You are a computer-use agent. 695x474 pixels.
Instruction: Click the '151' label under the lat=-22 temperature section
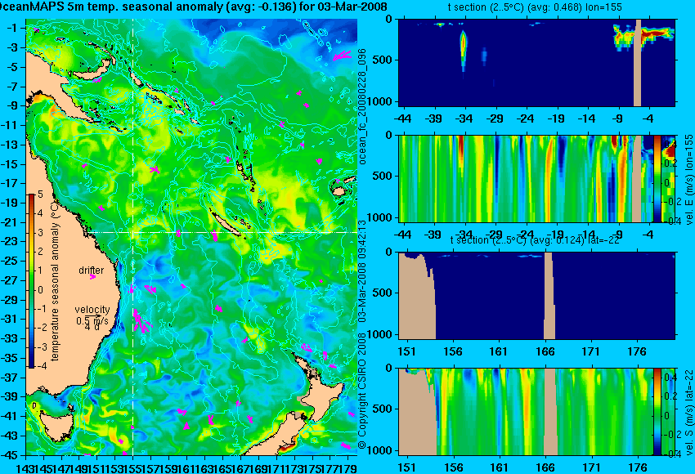[406, 351]
